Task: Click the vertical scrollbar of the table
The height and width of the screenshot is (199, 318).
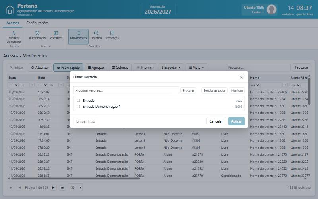Action: click(309, 91)
